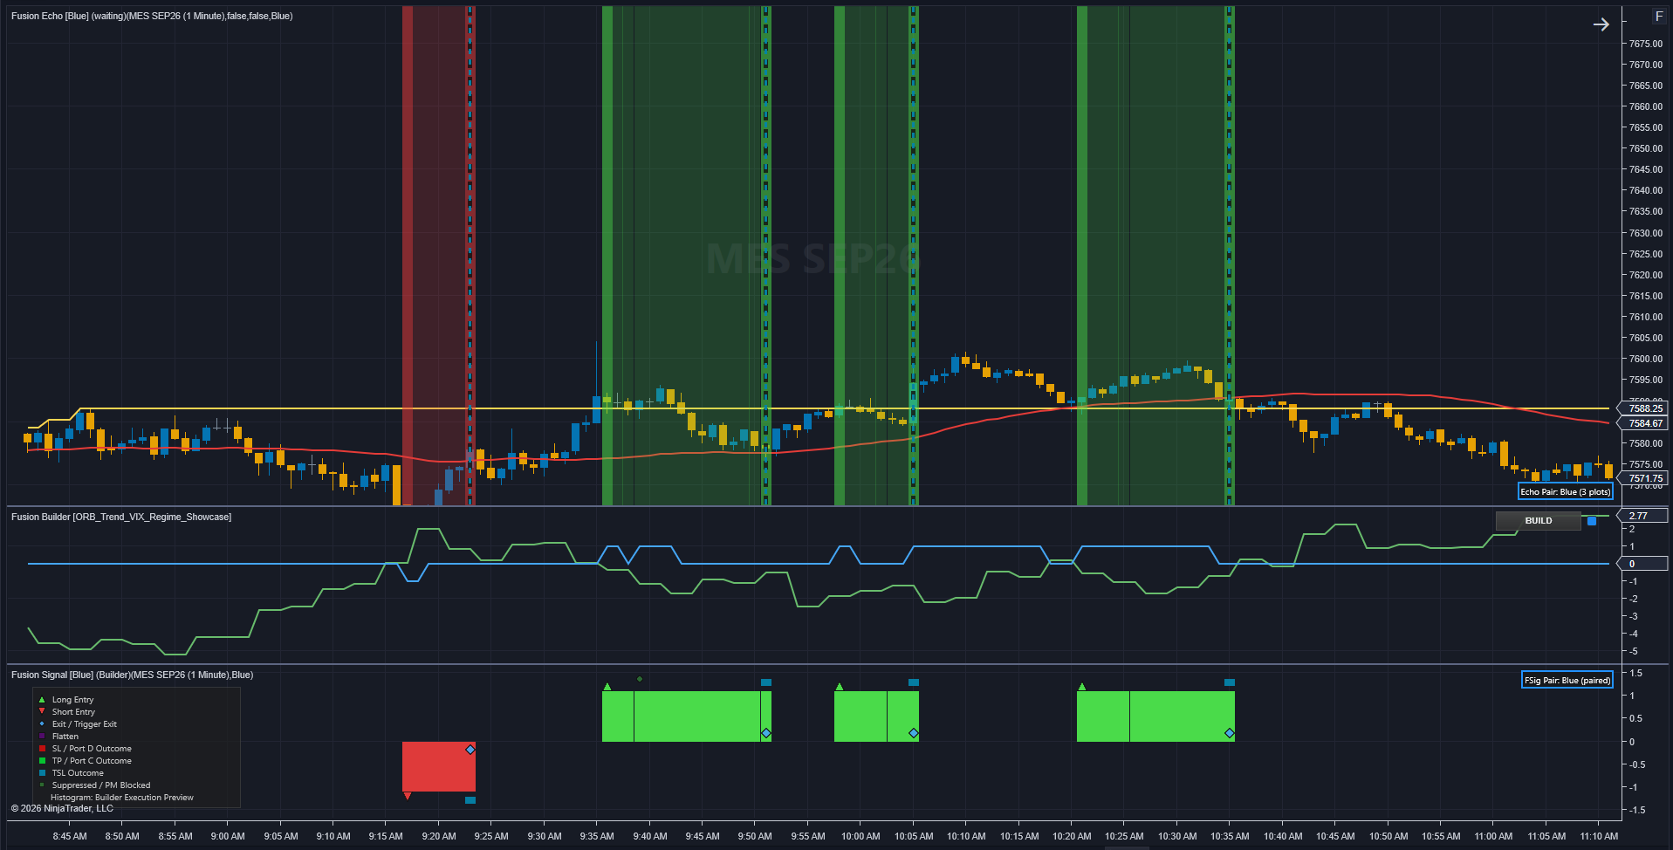Click the TP / Port C Outcome legend swatch
This screenshot has height=850, width=1673.
pyautogui.click(x=42, y=761)
